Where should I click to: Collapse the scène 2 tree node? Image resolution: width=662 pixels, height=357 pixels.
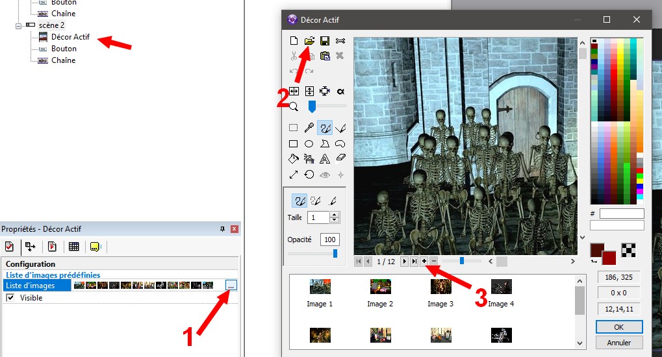[18, 26]
